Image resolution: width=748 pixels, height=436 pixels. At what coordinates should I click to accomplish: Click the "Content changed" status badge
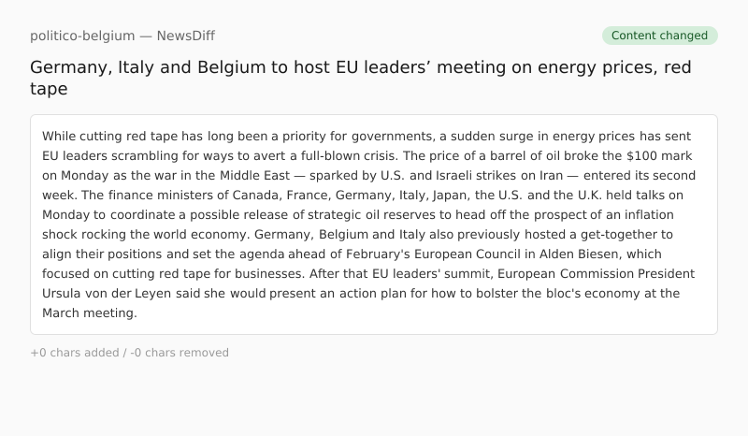(659, 36)
